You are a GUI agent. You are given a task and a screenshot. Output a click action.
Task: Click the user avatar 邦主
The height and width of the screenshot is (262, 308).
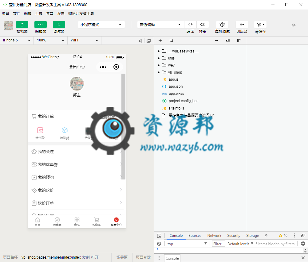click(x=77, y=84)
